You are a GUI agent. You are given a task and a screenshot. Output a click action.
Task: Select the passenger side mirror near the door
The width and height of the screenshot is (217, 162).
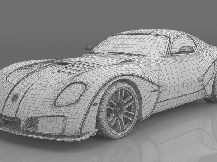pos(186,49)
